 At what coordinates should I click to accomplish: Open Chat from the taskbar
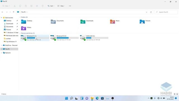click(x=87, y=98)
